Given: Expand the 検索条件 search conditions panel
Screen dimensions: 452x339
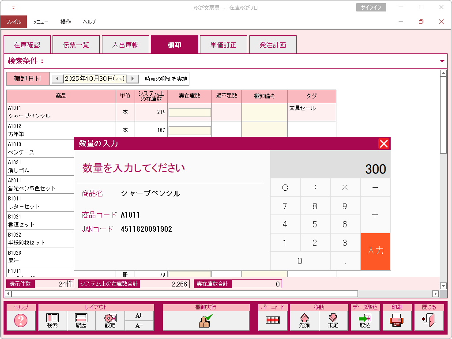Looking at the screenshot, I should (442, 61).
